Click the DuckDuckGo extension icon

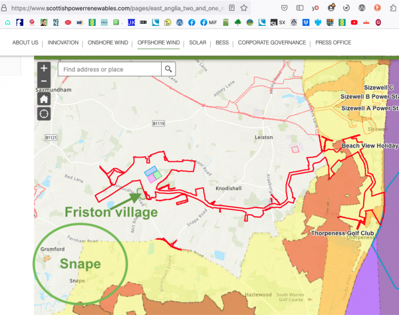click(x=378, y=8)
